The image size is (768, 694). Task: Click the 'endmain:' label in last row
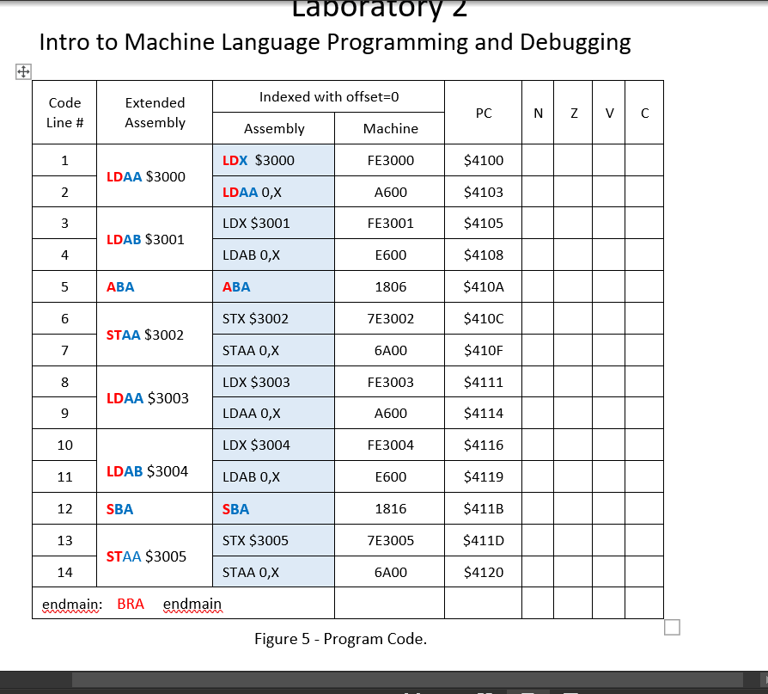pyautogui.click(x=72, y=605)
